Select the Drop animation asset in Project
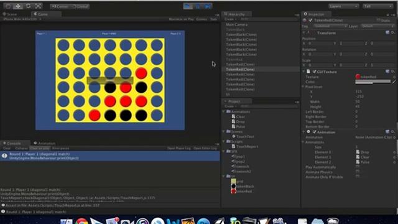Viewport: 398px width, 224px height. pos(238,122)
